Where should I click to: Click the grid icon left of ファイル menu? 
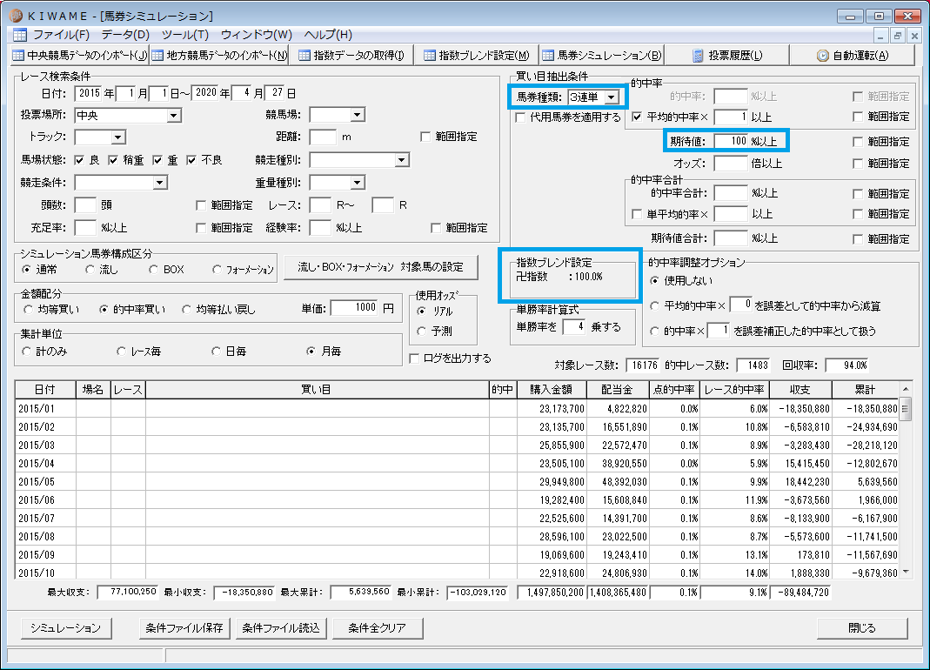click(19, 35)
